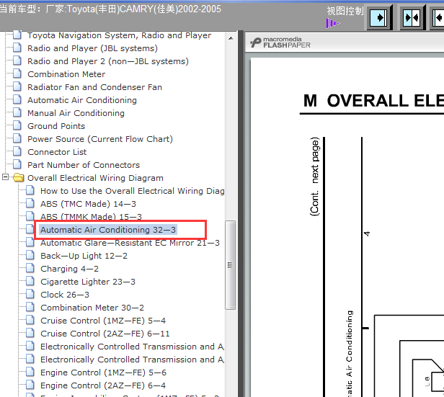Click page icon beside Cruise Control (2AZ-FE) 6-11
The height and width of the screenshot is (397, 444).
pos(30,333)
